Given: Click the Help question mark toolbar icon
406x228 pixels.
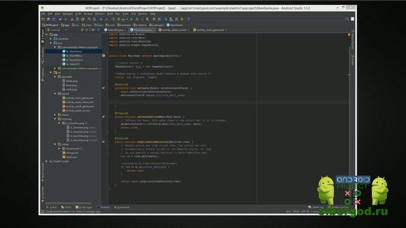Looking at the screenshot, I should tap(188, 19).
